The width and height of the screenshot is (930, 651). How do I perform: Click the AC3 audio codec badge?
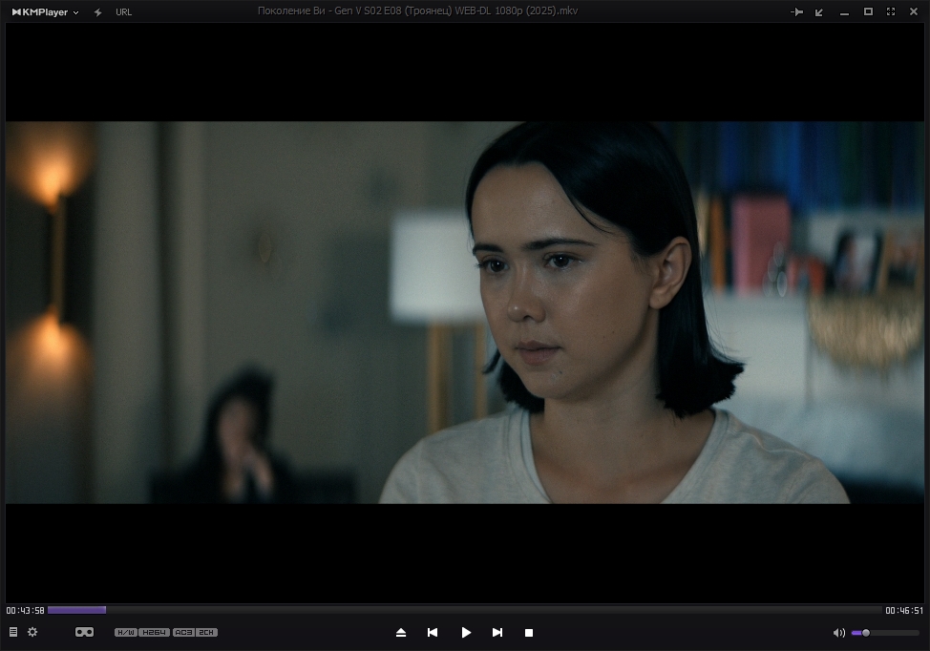pyautogui.click(x=183, y=632)
